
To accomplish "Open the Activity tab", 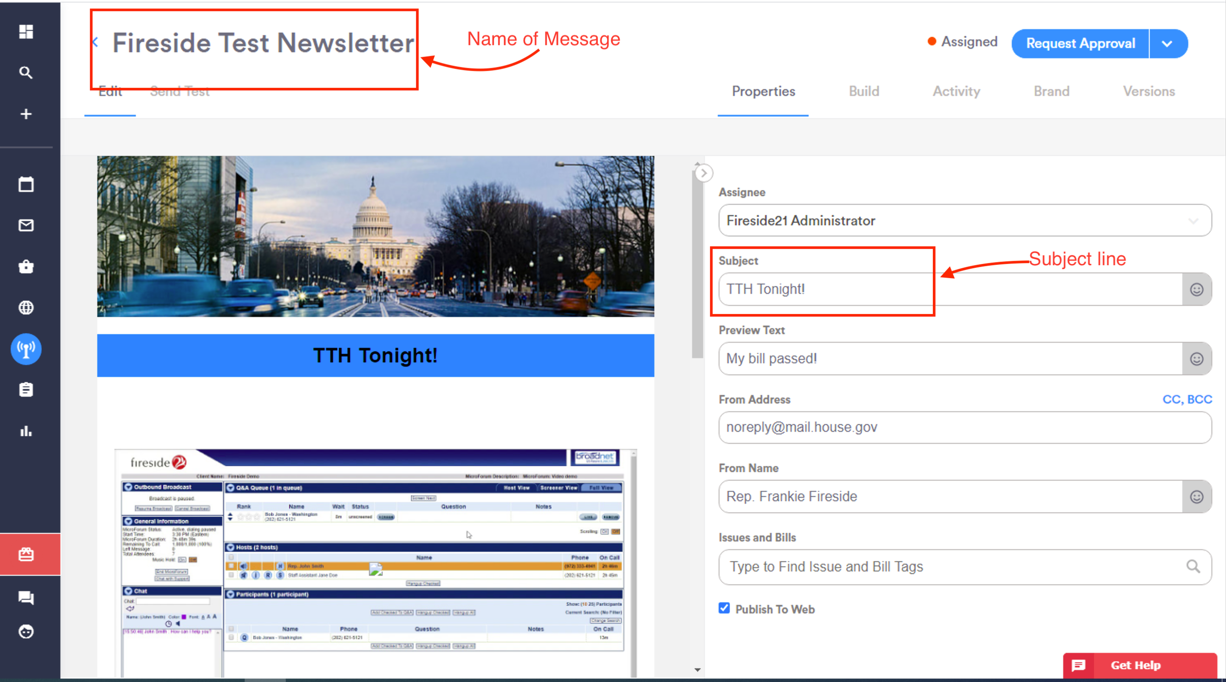I will tap(956, 92).
